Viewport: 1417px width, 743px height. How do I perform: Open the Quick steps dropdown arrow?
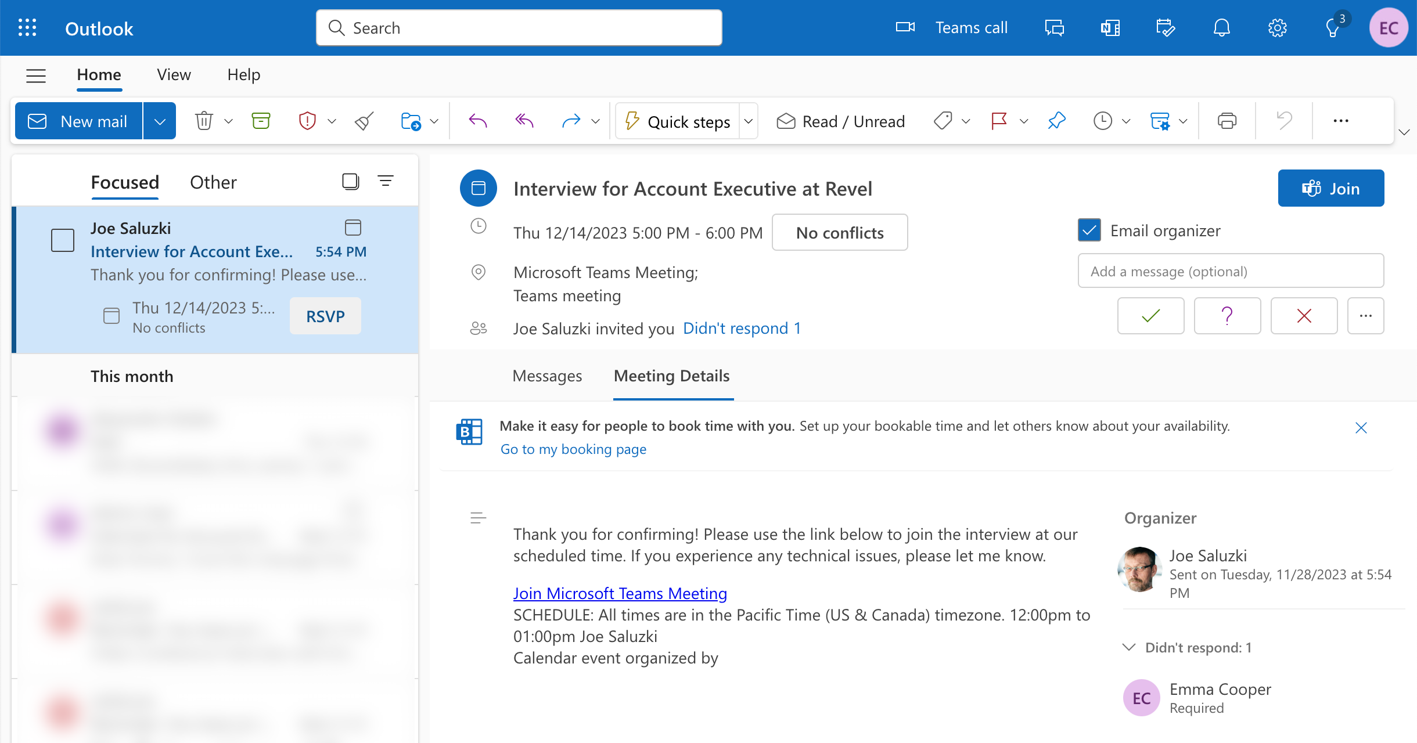point(749,121)
